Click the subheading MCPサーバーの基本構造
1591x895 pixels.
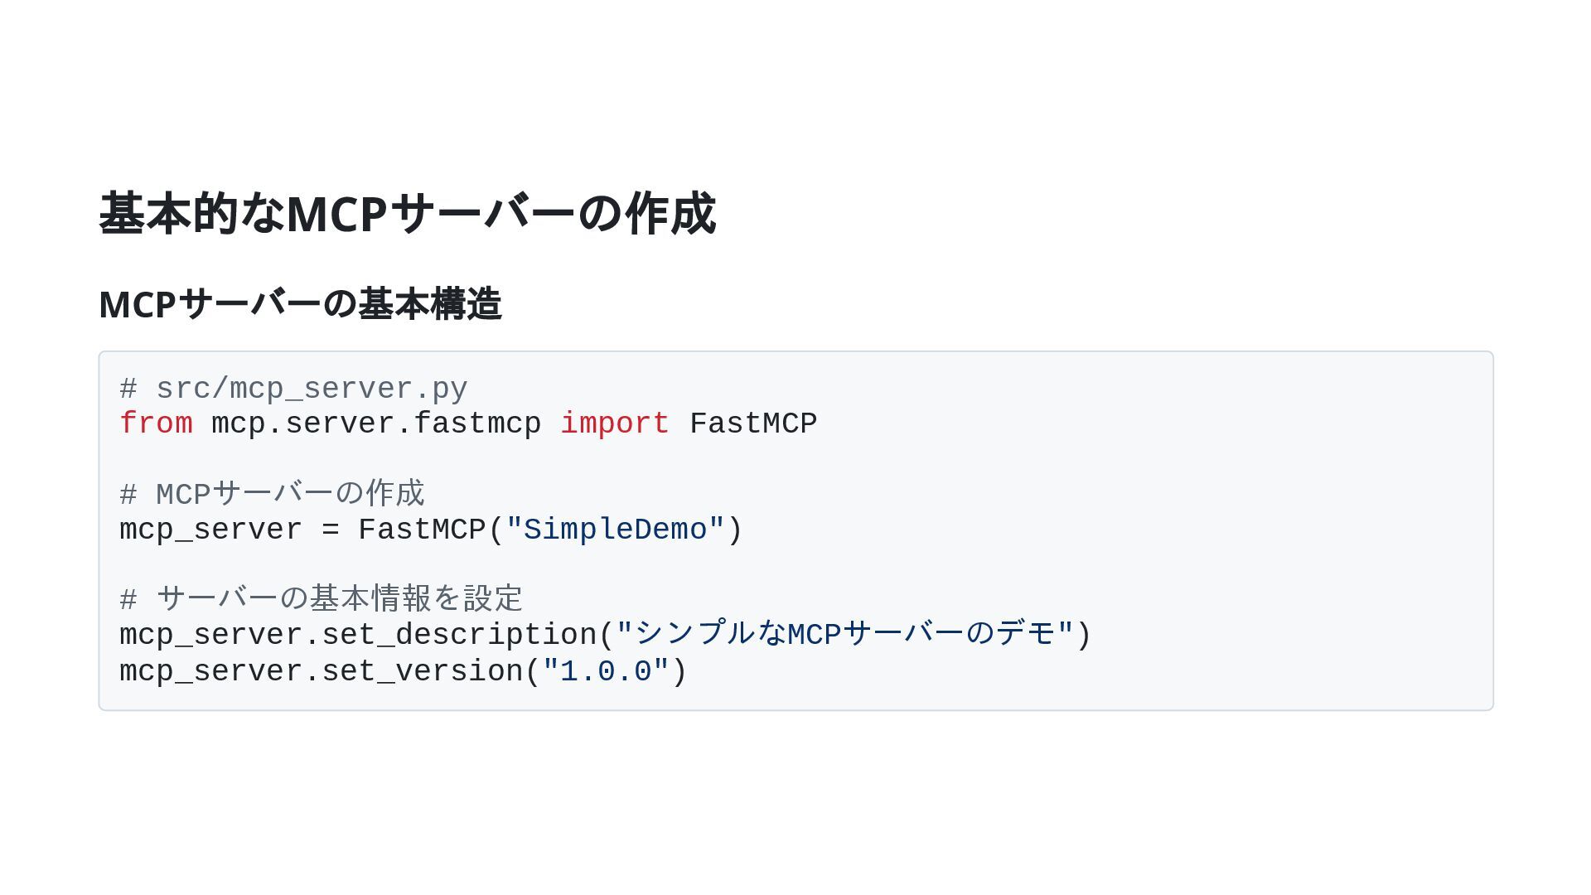pyautogui.click(x=300, y=304)
